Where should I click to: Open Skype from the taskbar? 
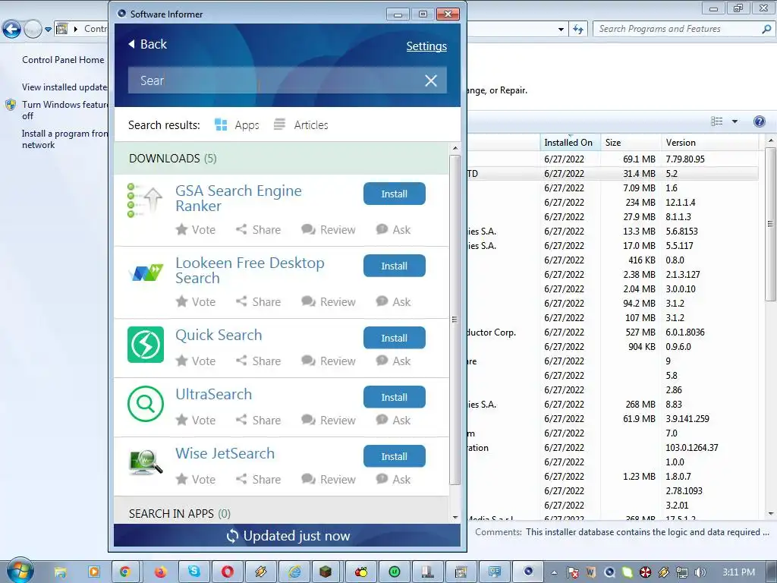click(x=193, y=572)
